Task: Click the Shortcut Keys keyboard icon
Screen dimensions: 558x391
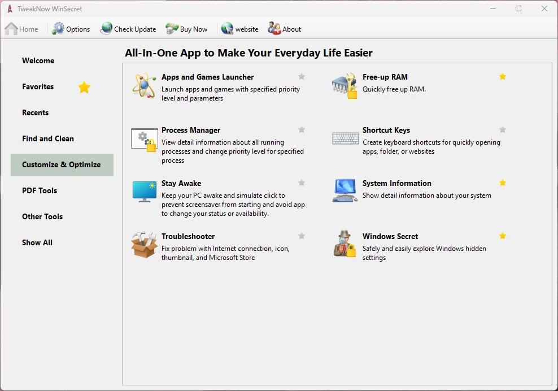Action: click(345, 138)
